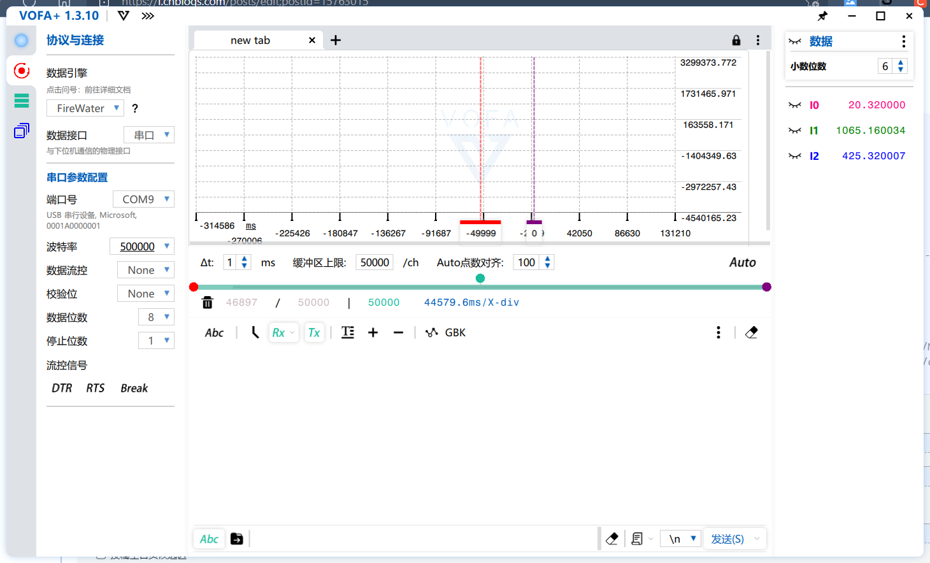Open the send history document icon

pyautogui.click(x=637, y=539)
